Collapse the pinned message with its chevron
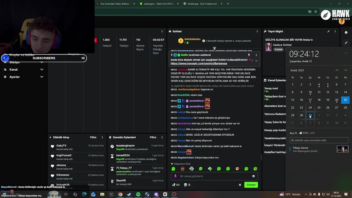Viewport: 352px width, 198px height. pos(256,61)
